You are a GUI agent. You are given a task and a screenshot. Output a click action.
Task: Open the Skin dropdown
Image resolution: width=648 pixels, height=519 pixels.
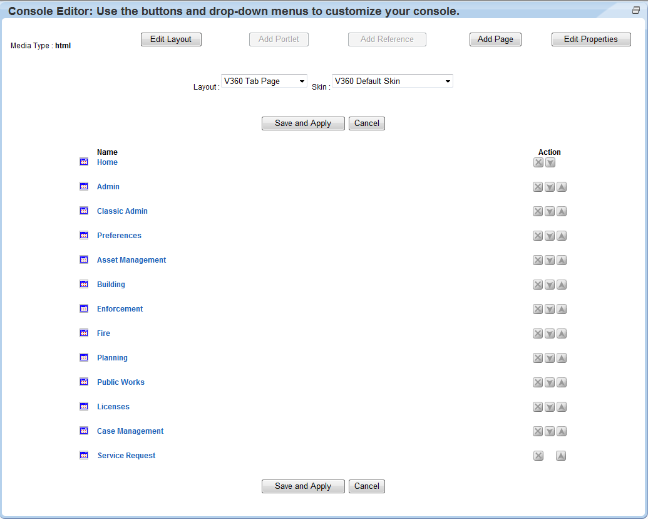point(392,81)
